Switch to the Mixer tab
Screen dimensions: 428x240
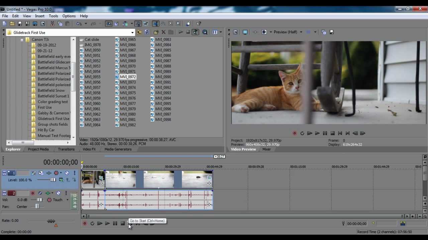tap(266, 149)
